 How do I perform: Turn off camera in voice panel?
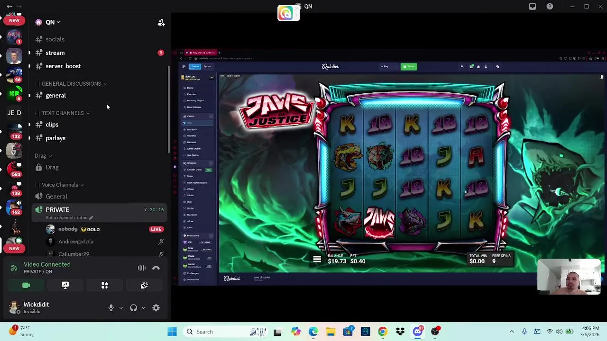click(26, 285)
